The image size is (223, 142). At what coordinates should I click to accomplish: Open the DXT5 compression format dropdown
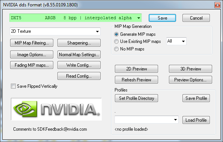[x=75, y=18]
